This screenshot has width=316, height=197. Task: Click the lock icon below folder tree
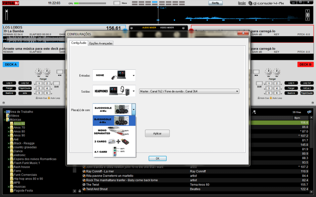[x=80, y=191]
